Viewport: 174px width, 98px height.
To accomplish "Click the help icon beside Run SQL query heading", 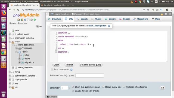I will pyautogui.click(x=109, y=26).
